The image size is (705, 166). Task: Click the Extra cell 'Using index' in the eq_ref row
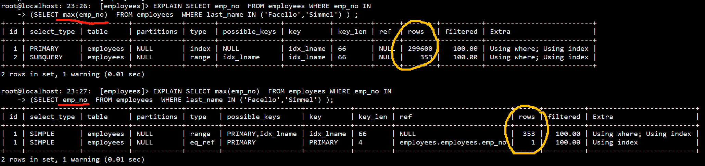(615, 142)
